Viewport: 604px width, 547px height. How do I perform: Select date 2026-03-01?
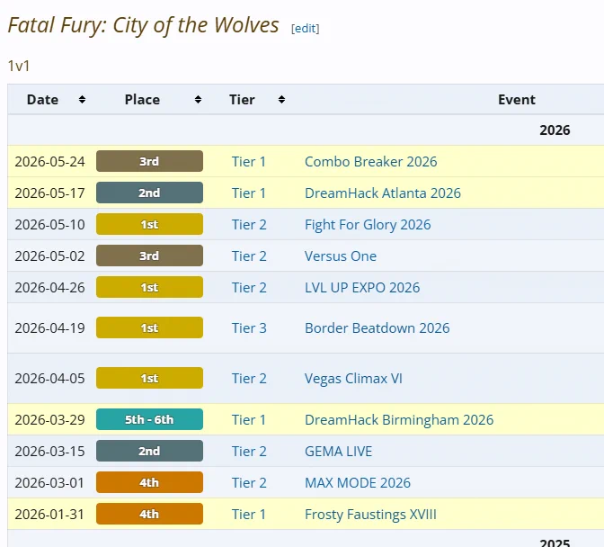(x=49, y=482)
